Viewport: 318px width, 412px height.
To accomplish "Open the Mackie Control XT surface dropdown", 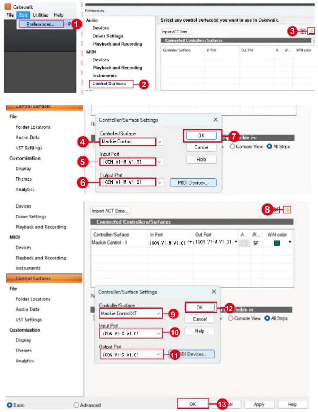I will 158,313.
